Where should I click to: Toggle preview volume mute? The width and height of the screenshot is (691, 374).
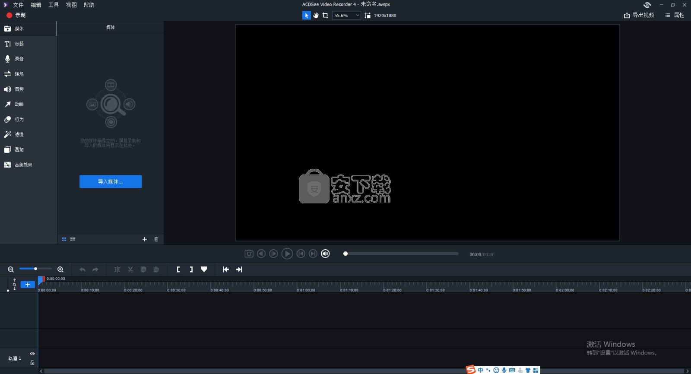[326, 254]
